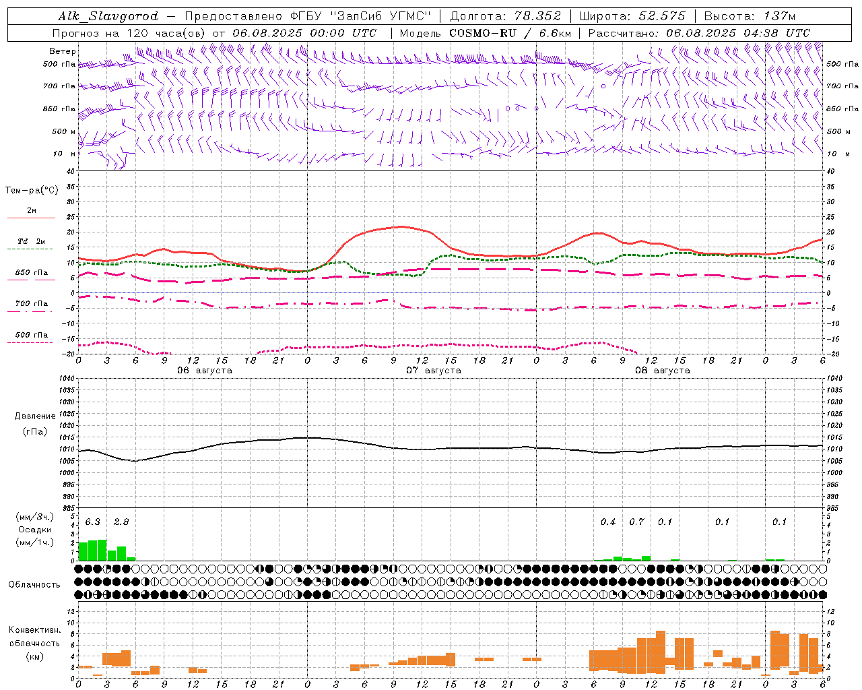The image size is (862, 690).
Task: Click the Осадки precipitation label
Action: click(34, 530)
